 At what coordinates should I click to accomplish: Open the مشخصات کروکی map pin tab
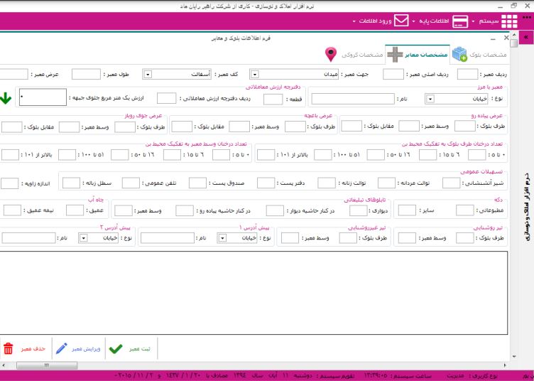(330, 54)
